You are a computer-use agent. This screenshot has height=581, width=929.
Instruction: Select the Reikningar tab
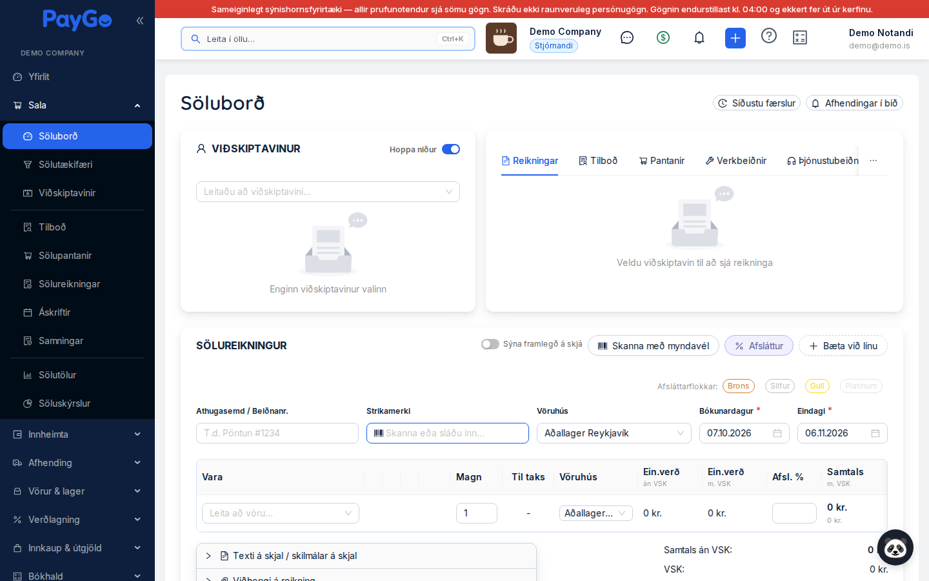pyautogui.click(x=530, y=161)
